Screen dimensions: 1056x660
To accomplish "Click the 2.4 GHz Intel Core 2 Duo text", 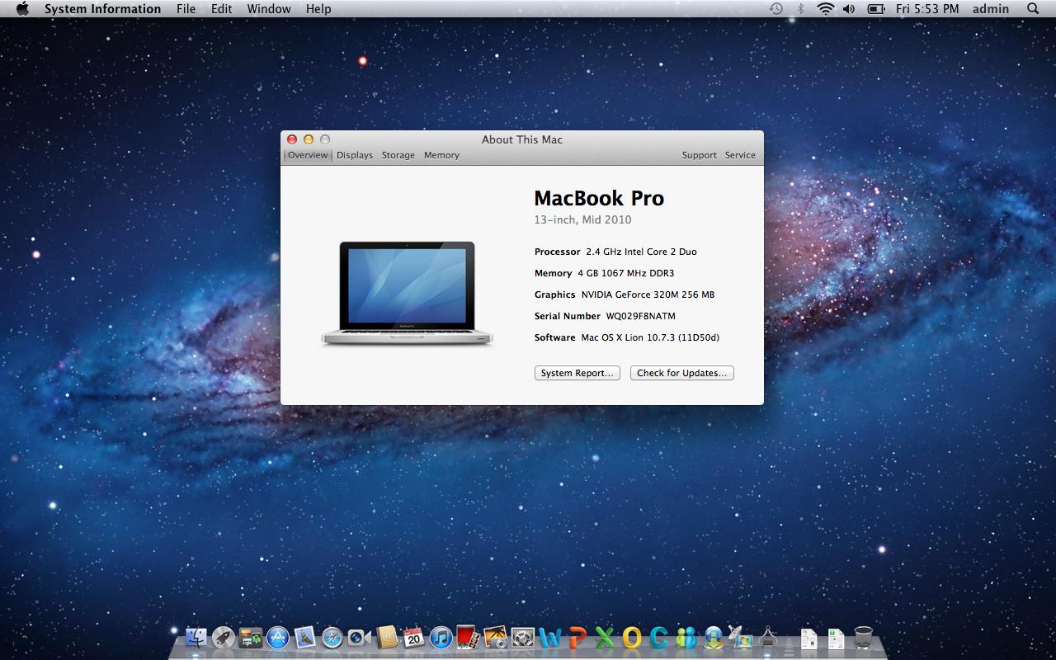I will (641, 252).
